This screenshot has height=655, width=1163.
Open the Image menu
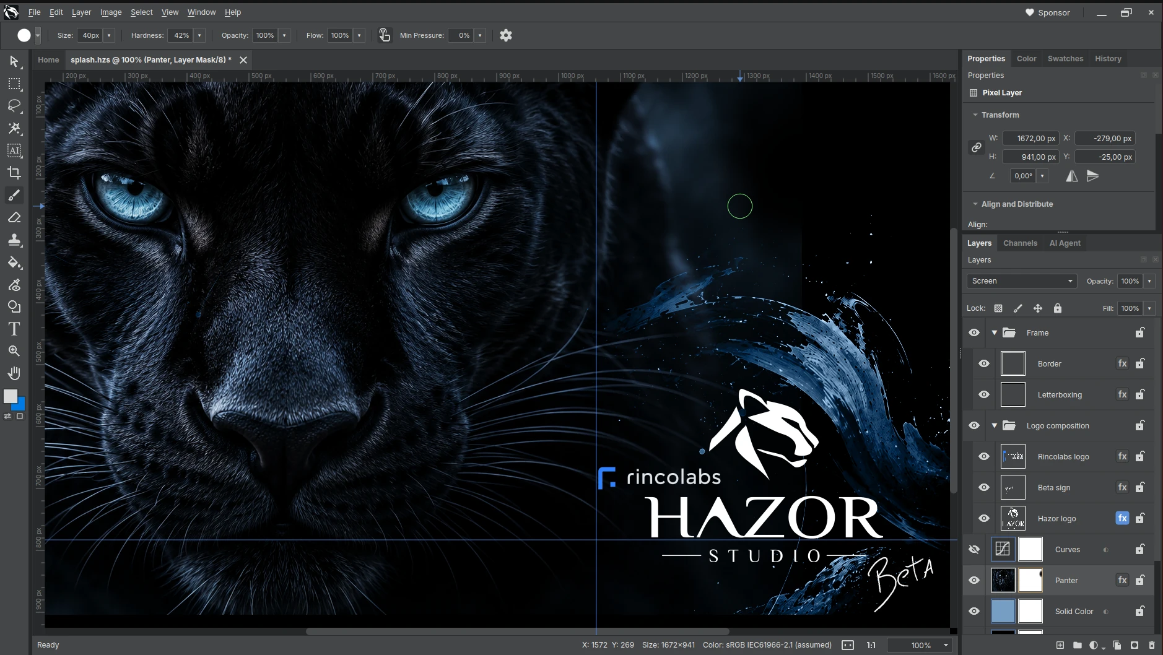111,12
